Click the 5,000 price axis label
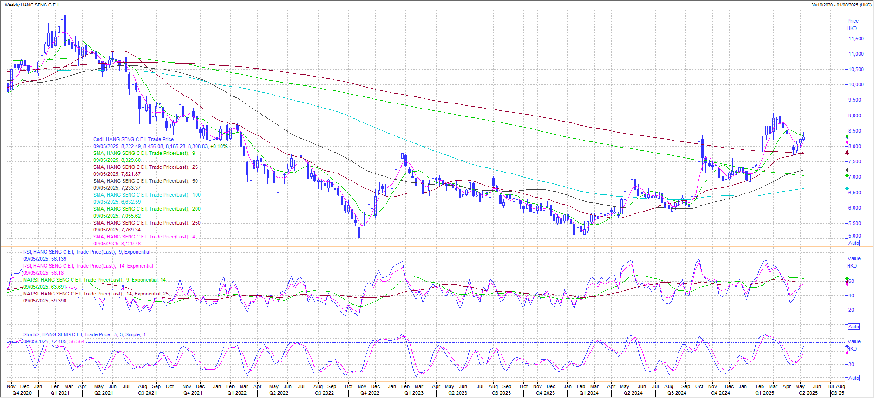The image size is (874, 398). 855,236
